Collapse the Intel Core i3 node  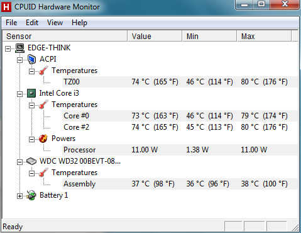point(19,94)
